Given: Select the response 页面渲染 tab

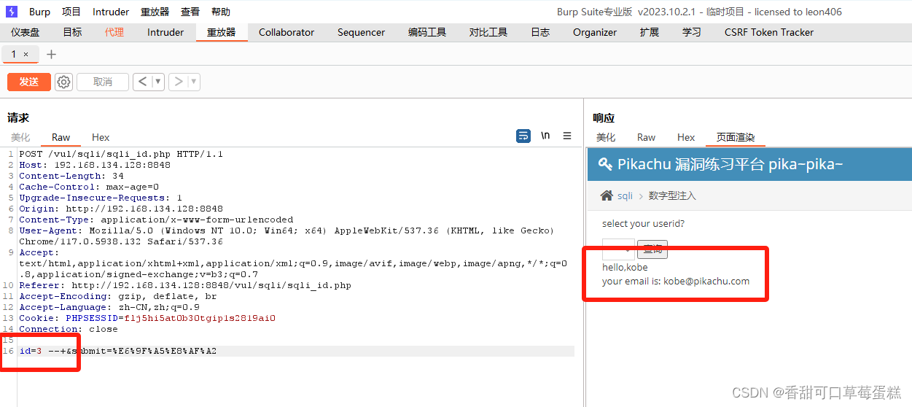Looking at the screenshot, I should (x=736, y=137).
